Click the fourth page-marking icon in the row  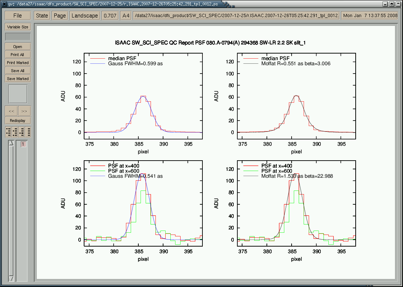pos(28,132)
